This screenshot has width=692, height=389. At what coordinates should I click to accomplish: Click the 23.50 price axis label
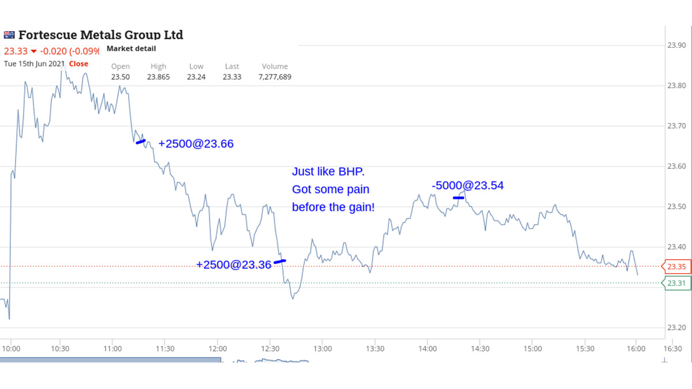676,207
